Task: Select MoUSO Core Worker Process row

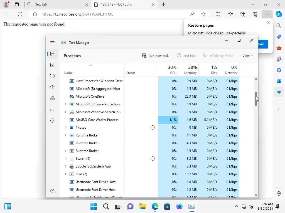Action: [x=149, y=120]
